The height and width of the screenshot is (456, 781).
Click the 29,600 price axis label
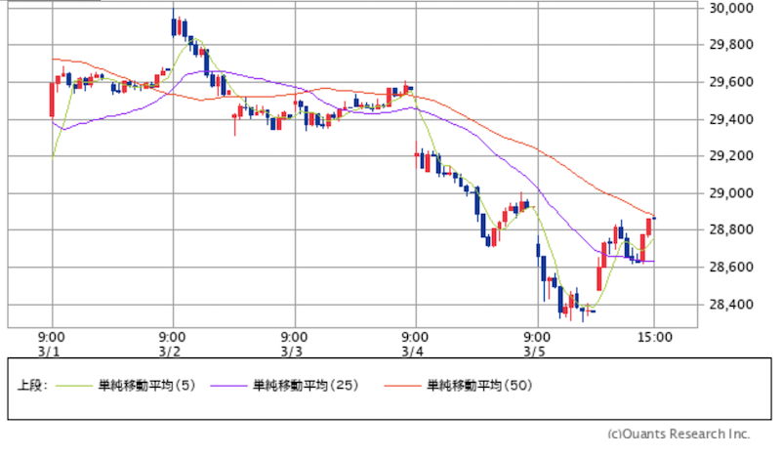pyautogui.click(x=731, y=82)
